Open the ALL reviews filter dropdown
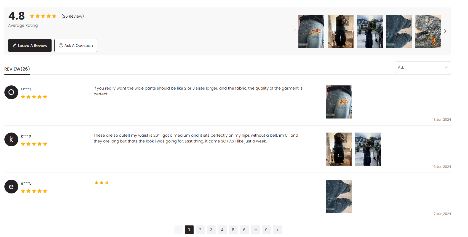 coord(423,67)
